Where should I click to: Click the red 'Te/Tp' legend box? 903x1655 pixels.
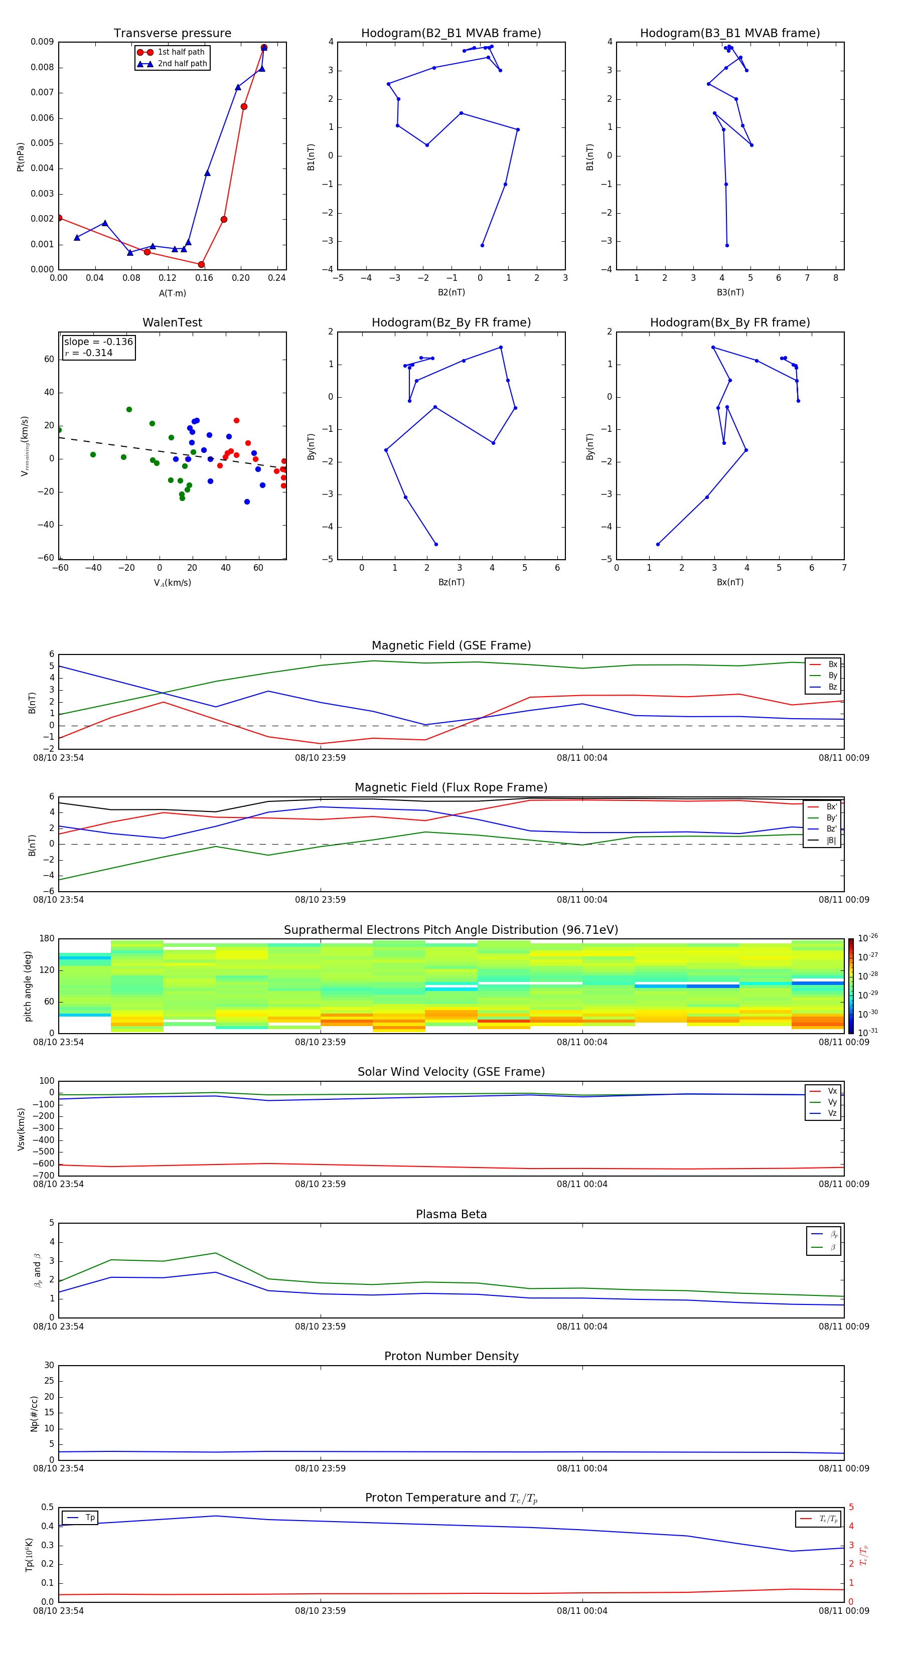pyautogui.click(x=818, y=1519)
